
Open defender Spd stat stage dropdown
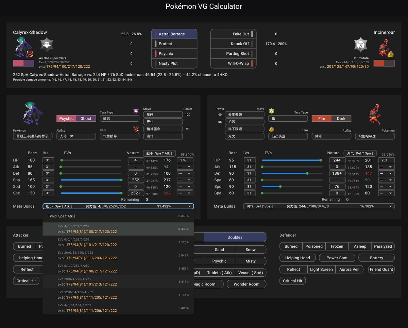tap(386, 187)
